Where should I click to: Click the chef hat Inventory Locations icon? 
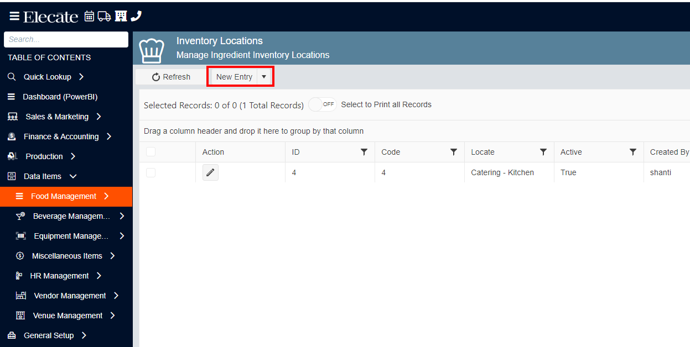click(152, 51)
